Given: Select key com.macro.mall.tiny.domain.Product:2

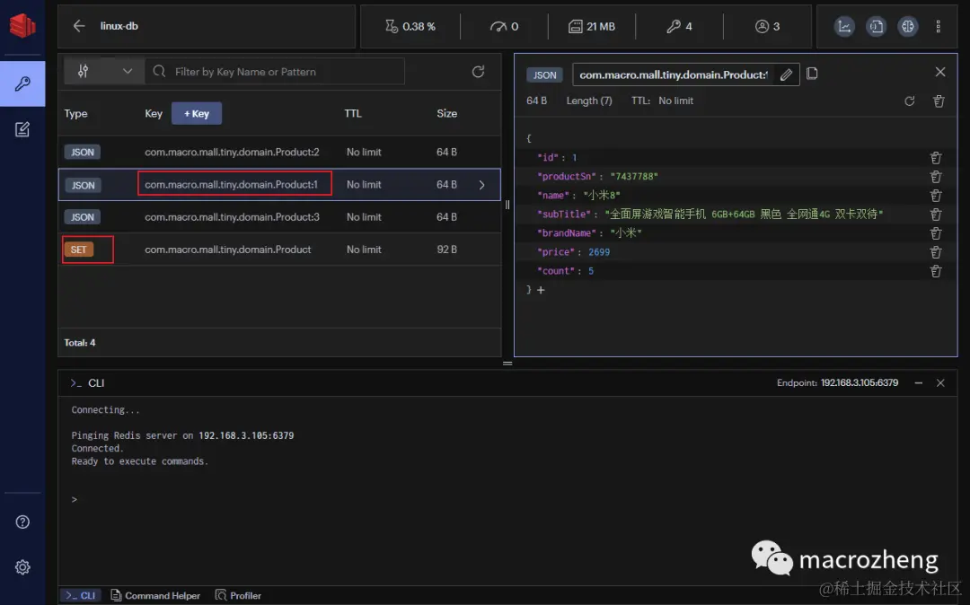Looking at the screenshot, I should pos(232,152).
